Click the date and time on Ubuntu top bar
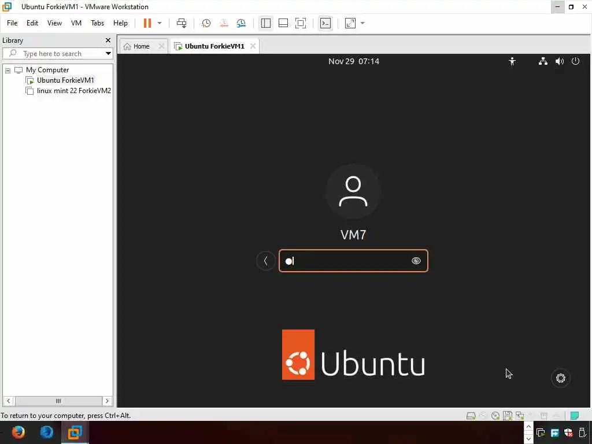Viewport: 592px width, 444px height. pyautogui.click(x=354, y=61)
